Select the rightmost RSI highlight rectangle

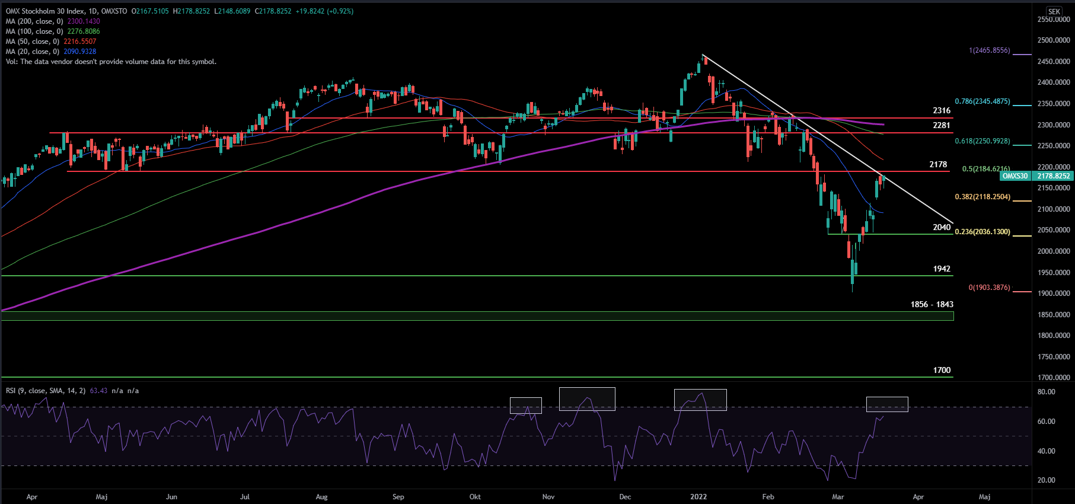(x=887, y=404)
